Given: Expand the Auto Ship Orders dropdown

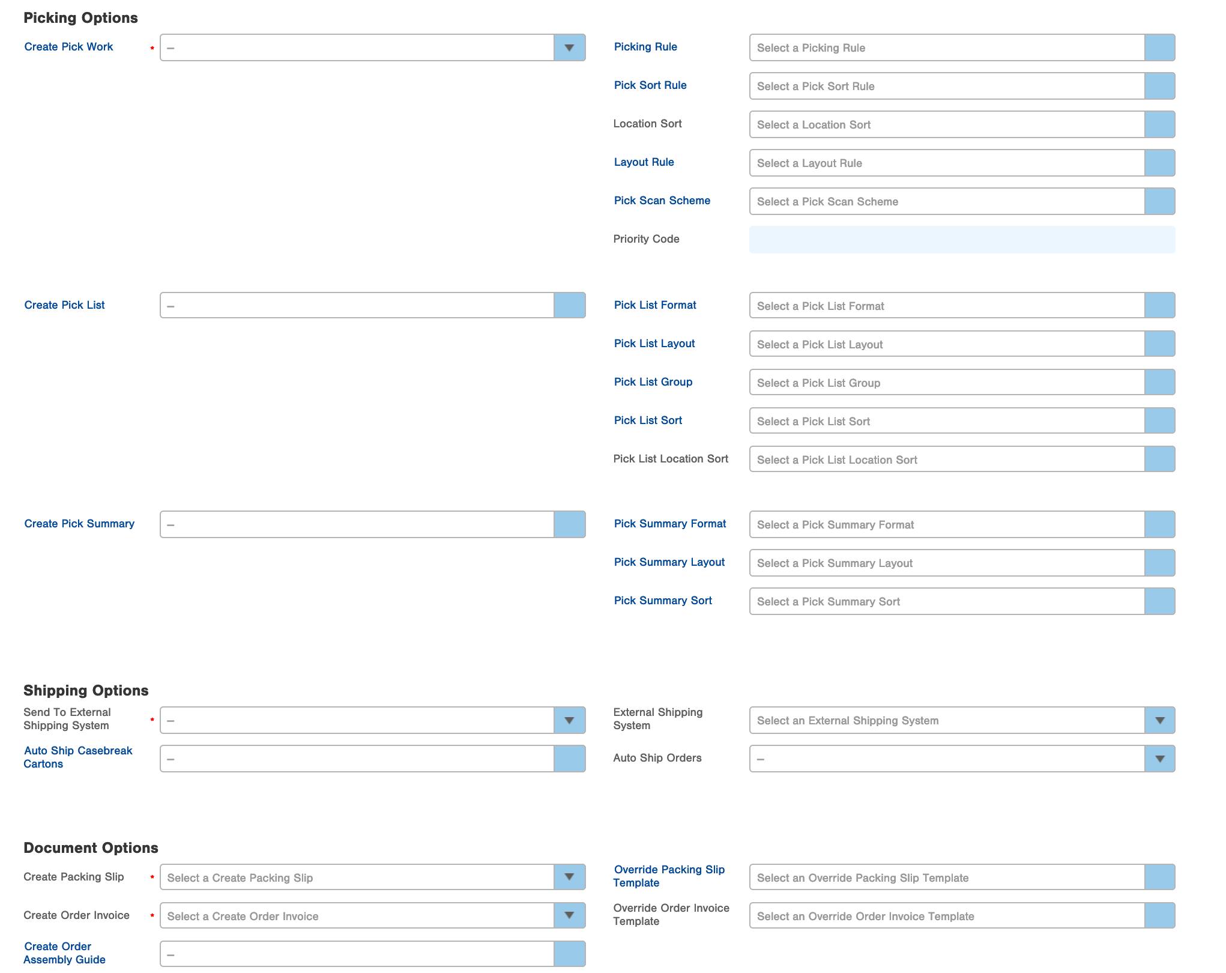Looking at the screenshot, I should [1159, 759].
